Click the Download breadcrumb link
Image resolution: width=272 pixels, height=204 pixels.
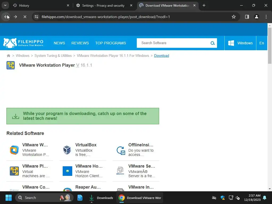pyautogui.click(x=161, y=56)
